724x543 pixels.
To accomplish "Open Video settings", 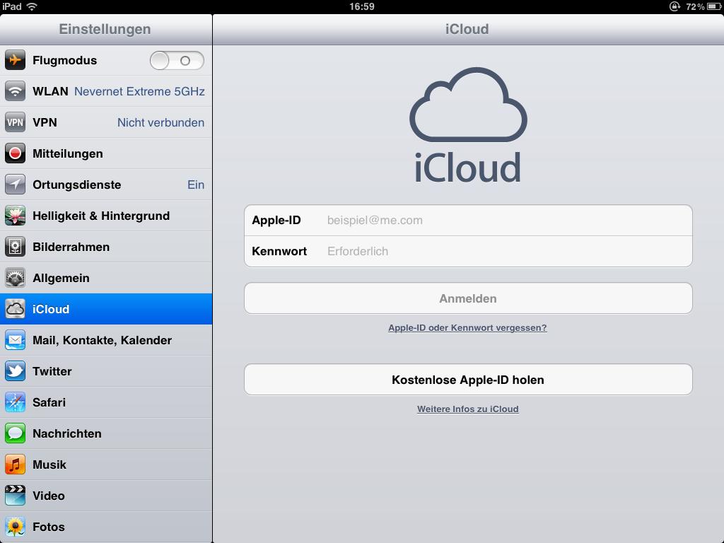I will (x=106, y=496).
